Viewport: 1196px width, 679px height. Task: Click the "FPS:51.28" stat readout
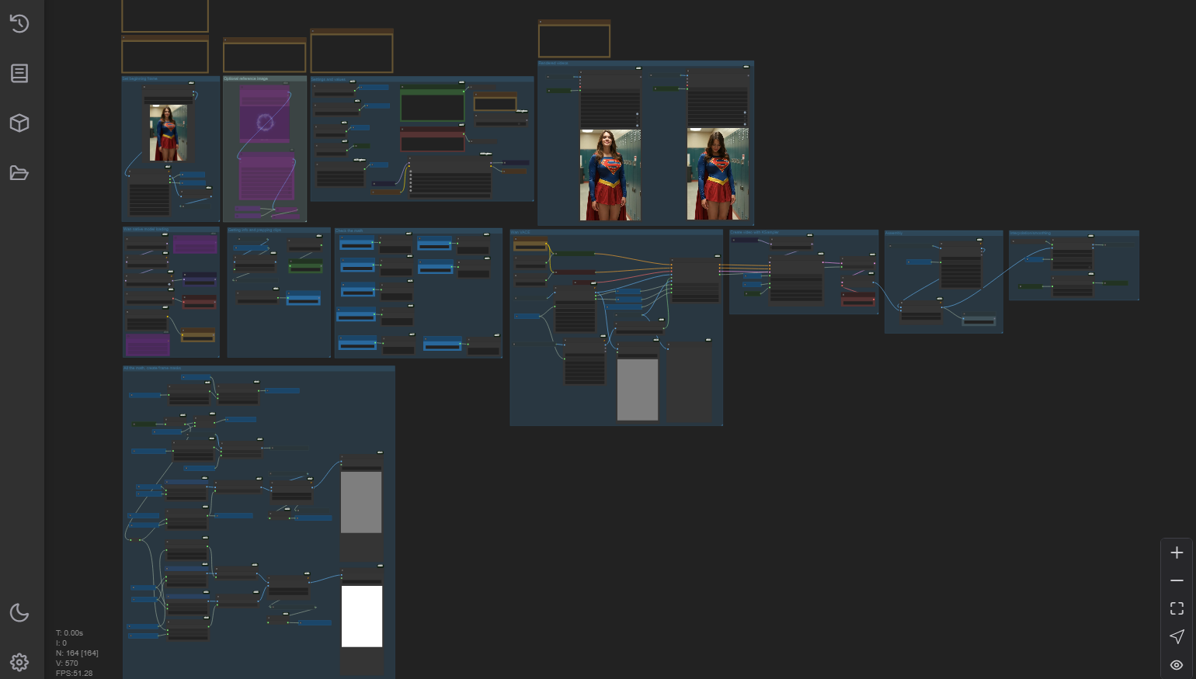(74, 674)
